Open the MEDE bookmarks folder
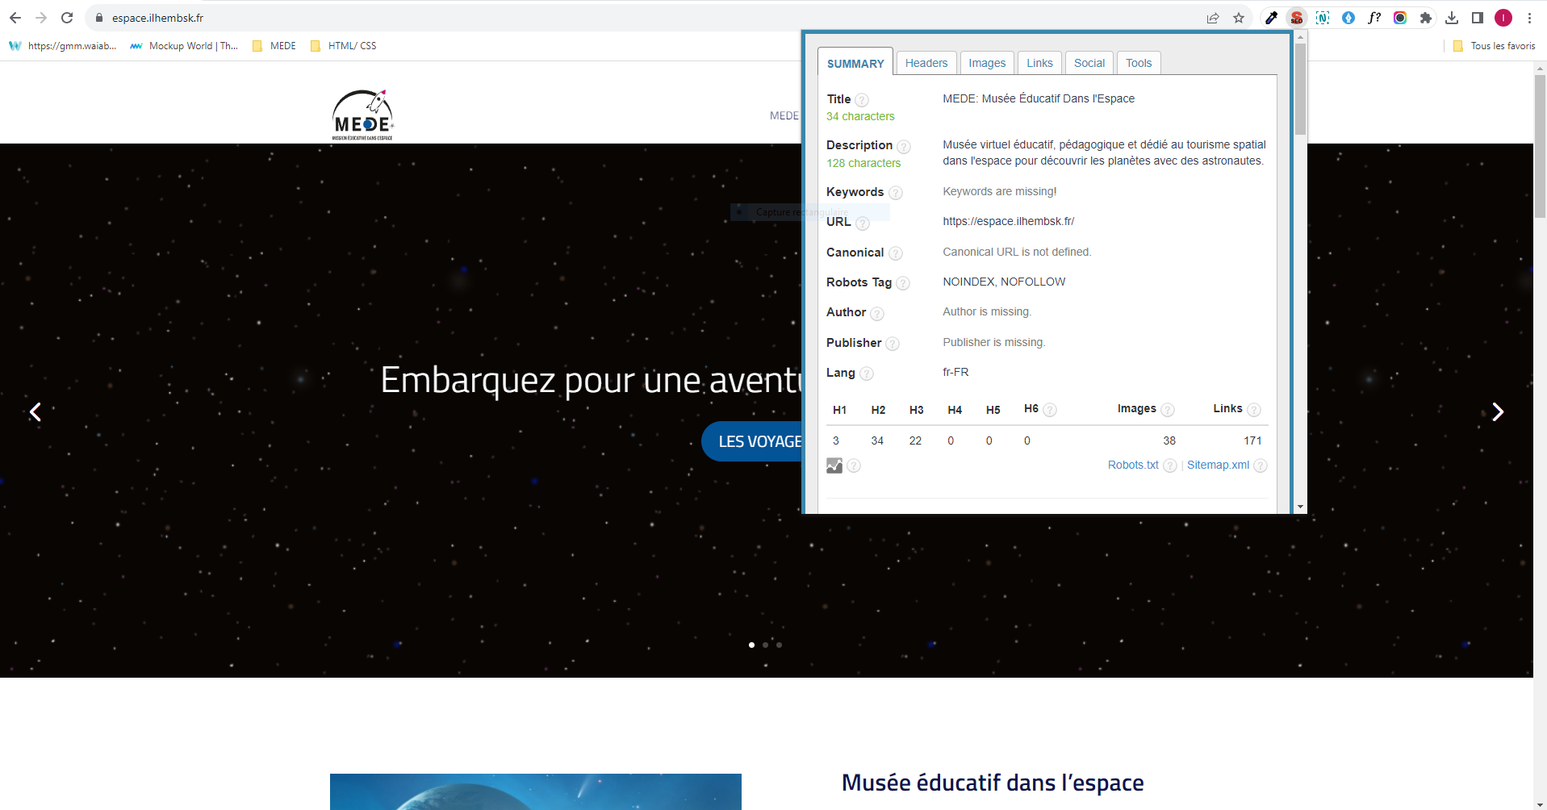1547x810 pixels. 274,46
